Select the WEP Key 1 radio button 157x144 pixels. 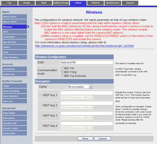click(40, 95)
